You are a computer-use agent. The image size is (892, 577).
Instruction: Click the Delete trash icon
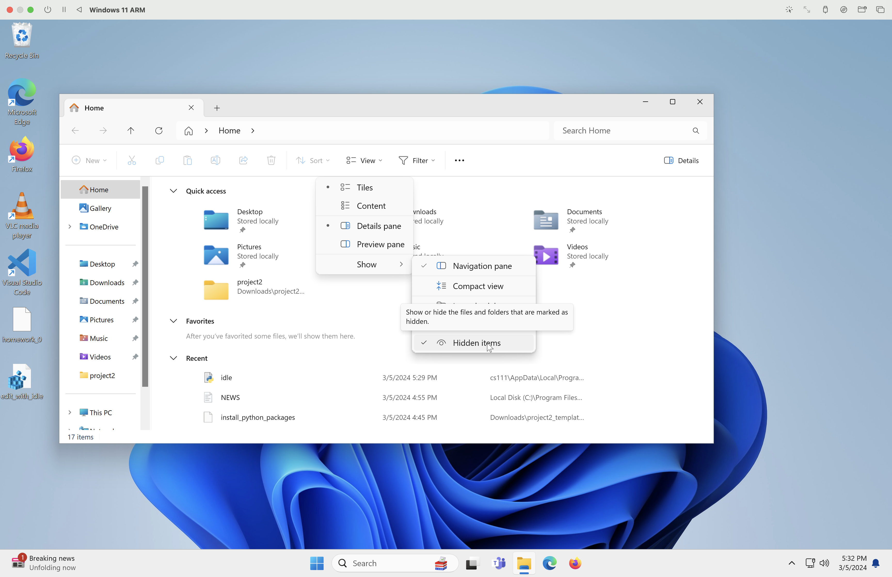click(x=271, y=160)
